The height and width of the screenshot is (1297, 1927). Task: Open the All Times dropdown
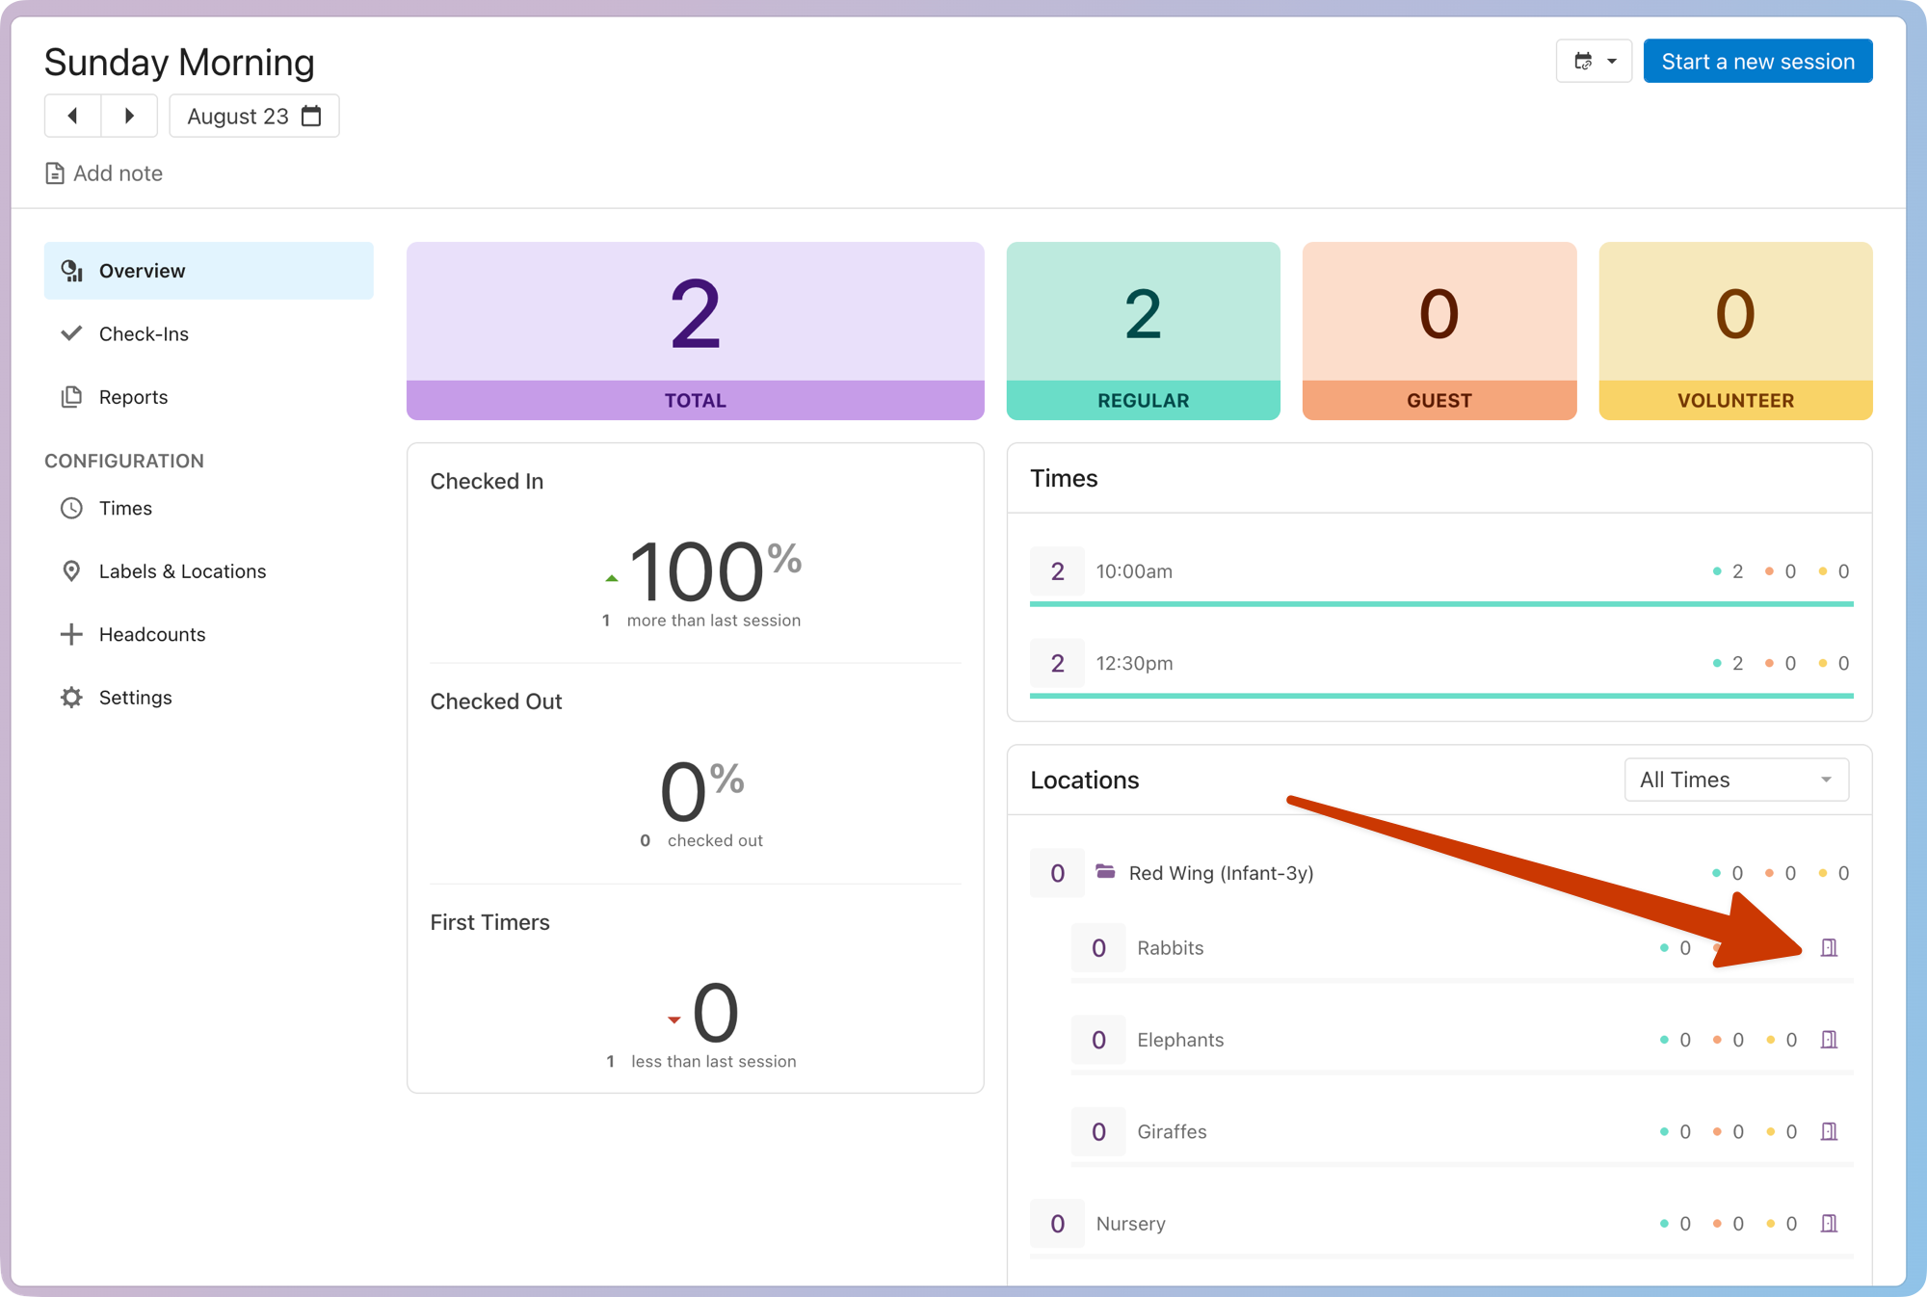1736,780
